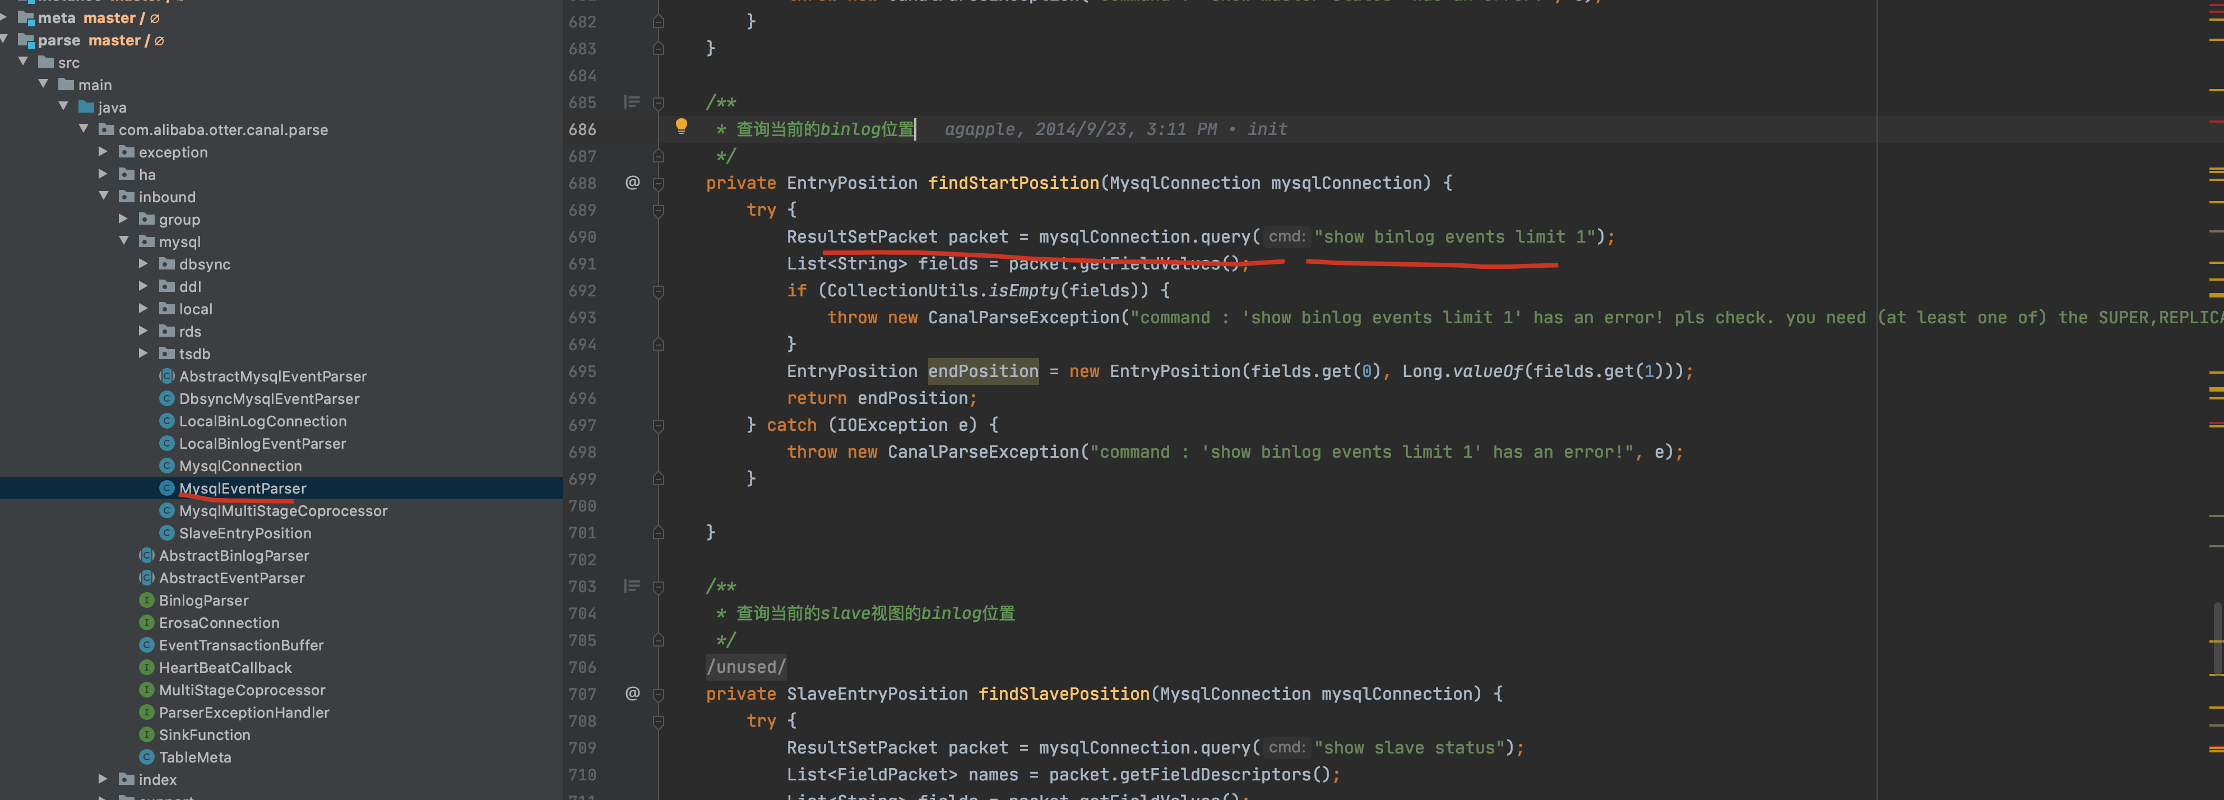Click the parse module root node

(x=59, y=40)
